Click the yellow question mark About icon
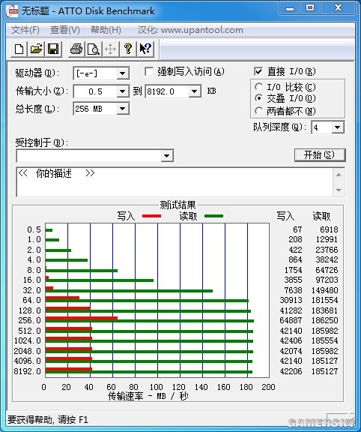This screenshot has width=361, height=432. [127, 49]
